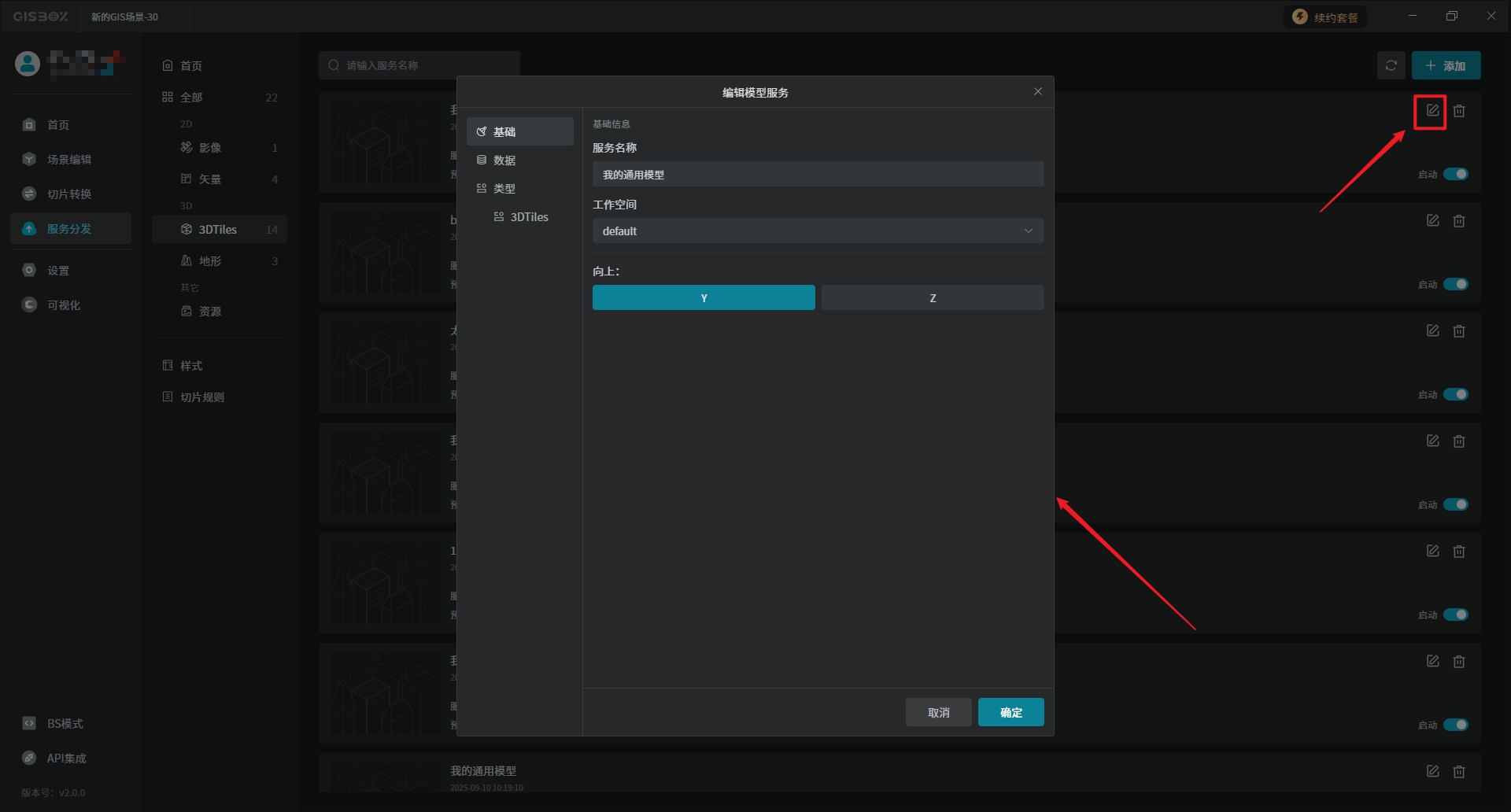Toggle the 启动 switch of the first service

coord(1455,174)
